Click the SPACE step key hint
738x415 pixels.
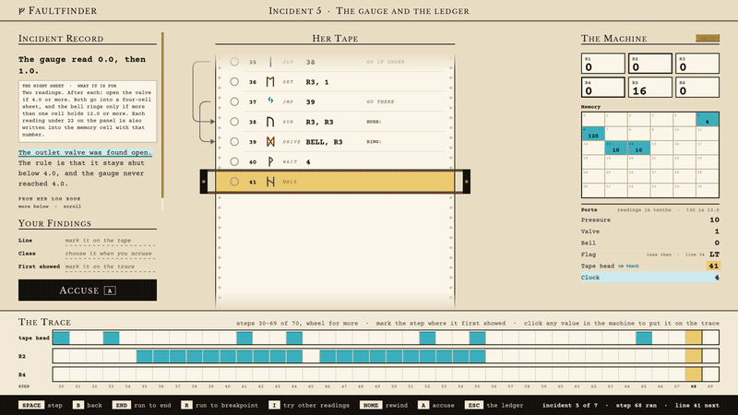41,405
